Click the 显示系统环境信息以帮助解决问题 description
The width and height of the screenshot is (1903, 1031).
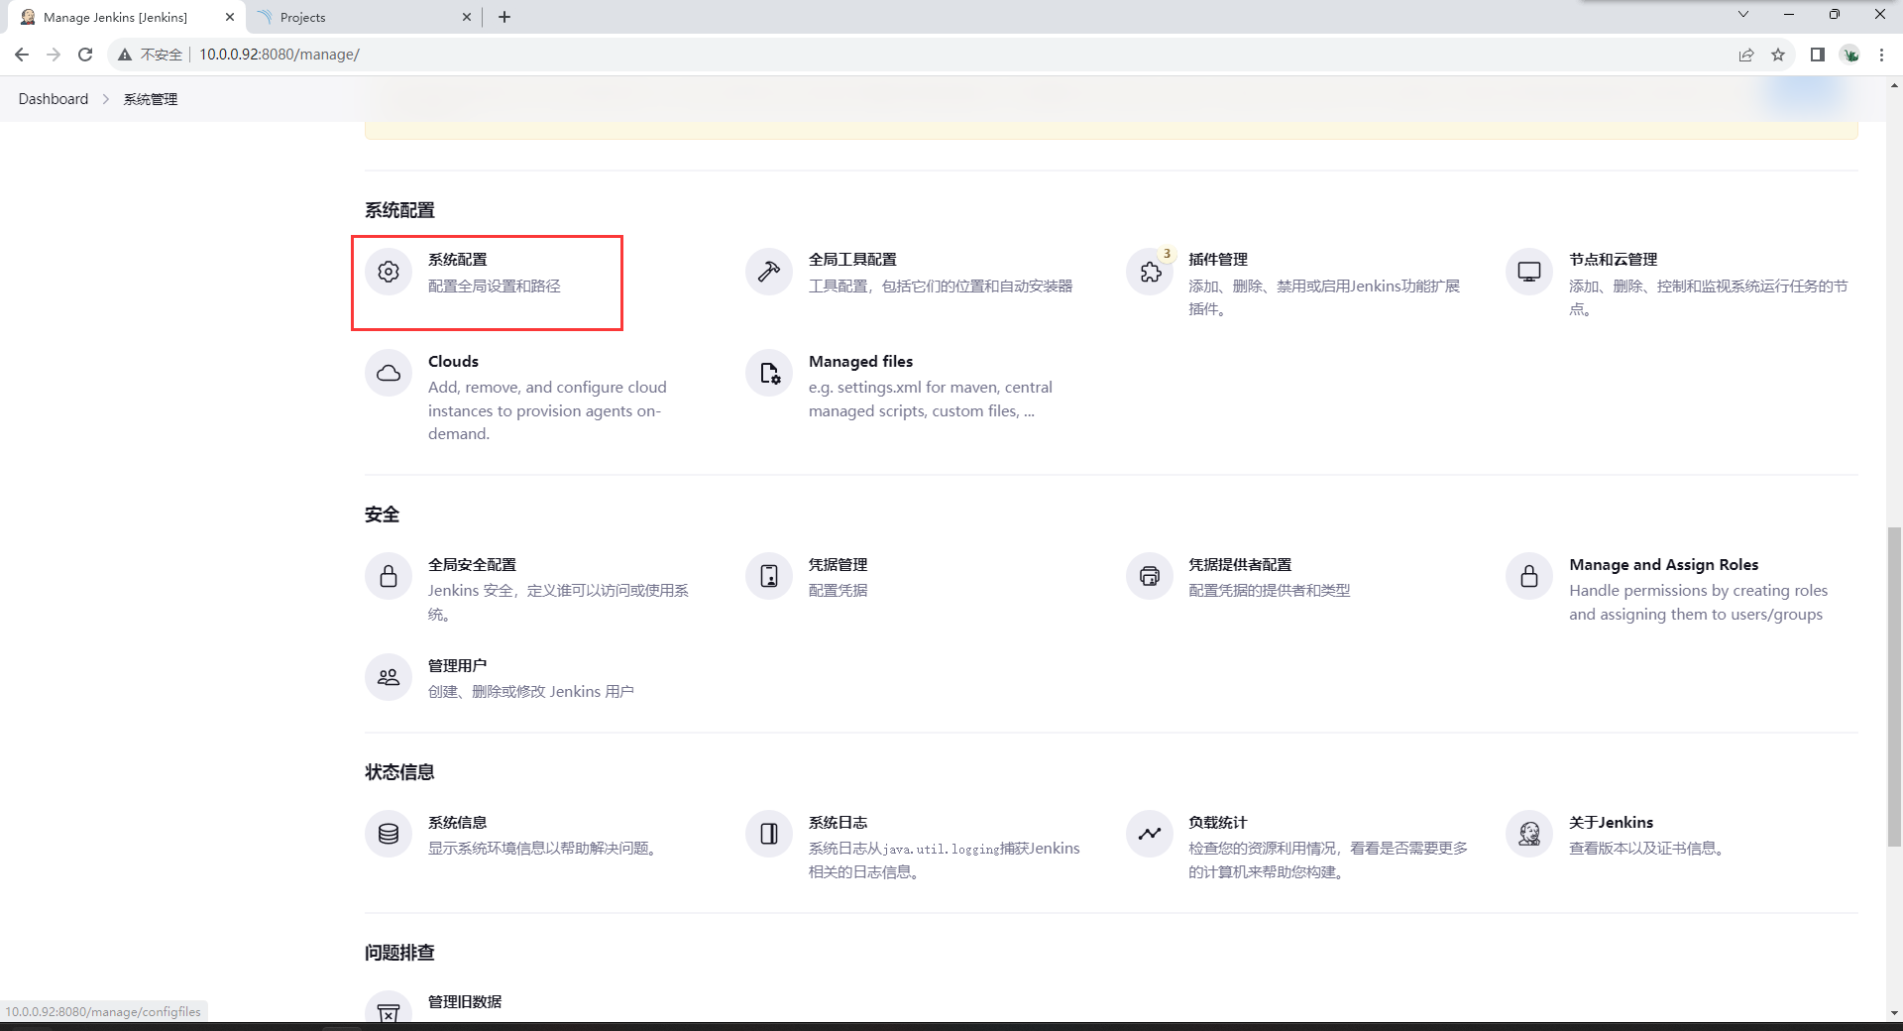(x=545, y=849)
